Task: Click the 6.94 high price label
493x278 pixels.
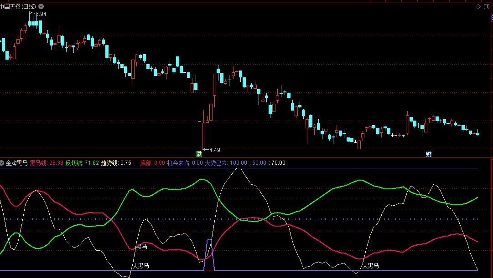Action: pyautogui.click(x=41, y=14)
